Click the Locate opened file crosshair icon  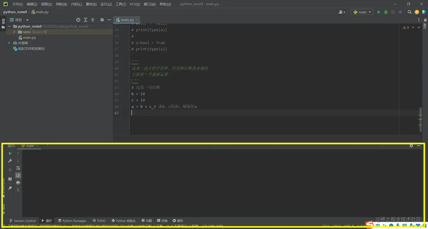[x=78, y=20]
